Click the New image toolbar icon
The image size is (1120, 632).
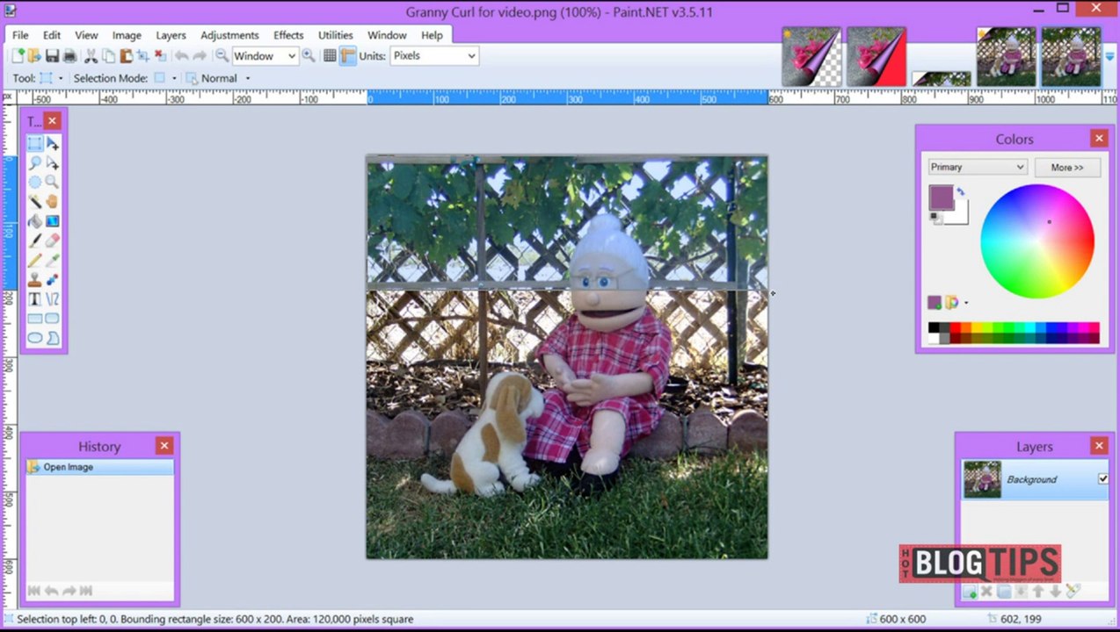coord(18,56)
